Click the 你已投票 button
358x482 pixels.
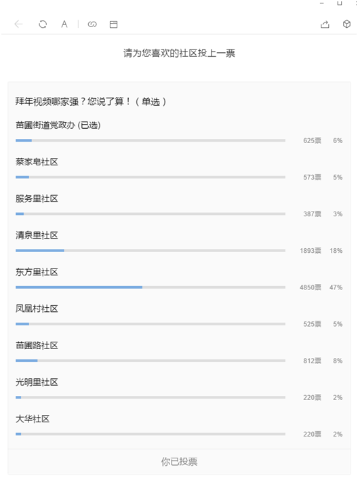[179, 462]
